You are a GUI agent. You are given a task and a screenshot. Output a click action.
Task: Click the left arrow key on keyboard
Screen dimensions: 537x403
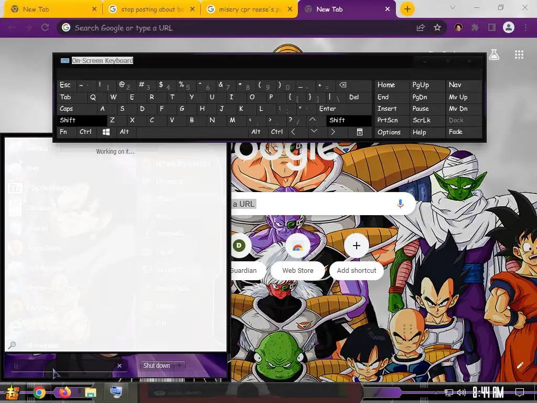pyautogui.click(x=293, y=132)
